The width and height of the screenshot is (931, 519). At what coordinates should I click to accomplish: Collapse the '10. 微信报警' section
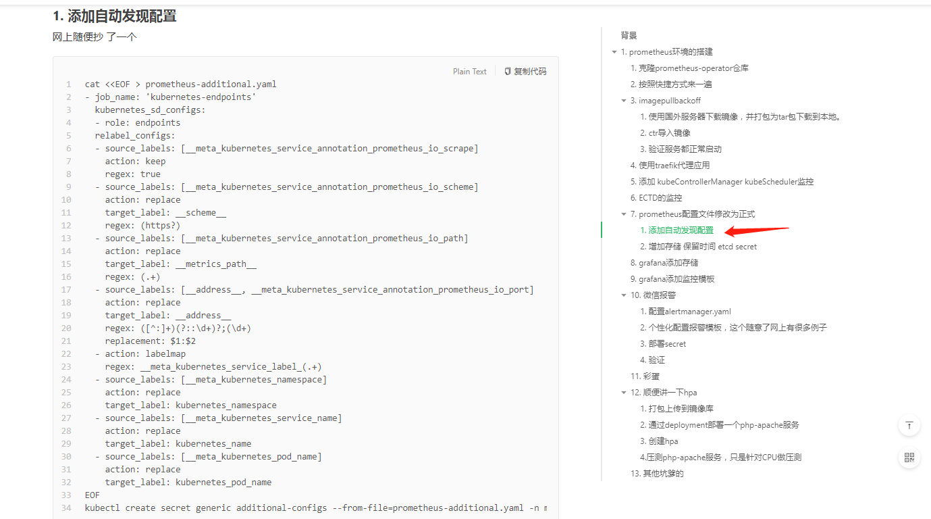624,295
